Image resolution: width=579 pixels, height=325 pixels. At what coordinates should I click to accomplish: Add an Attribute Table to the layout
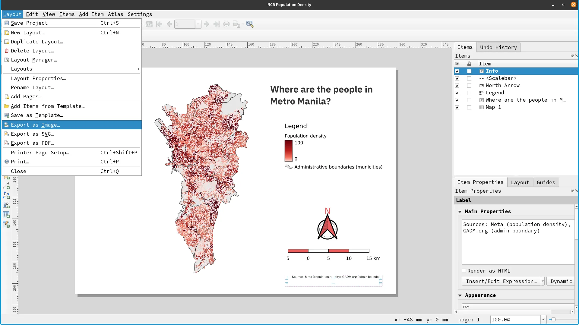pyautogui.click(x=6, y=215)
